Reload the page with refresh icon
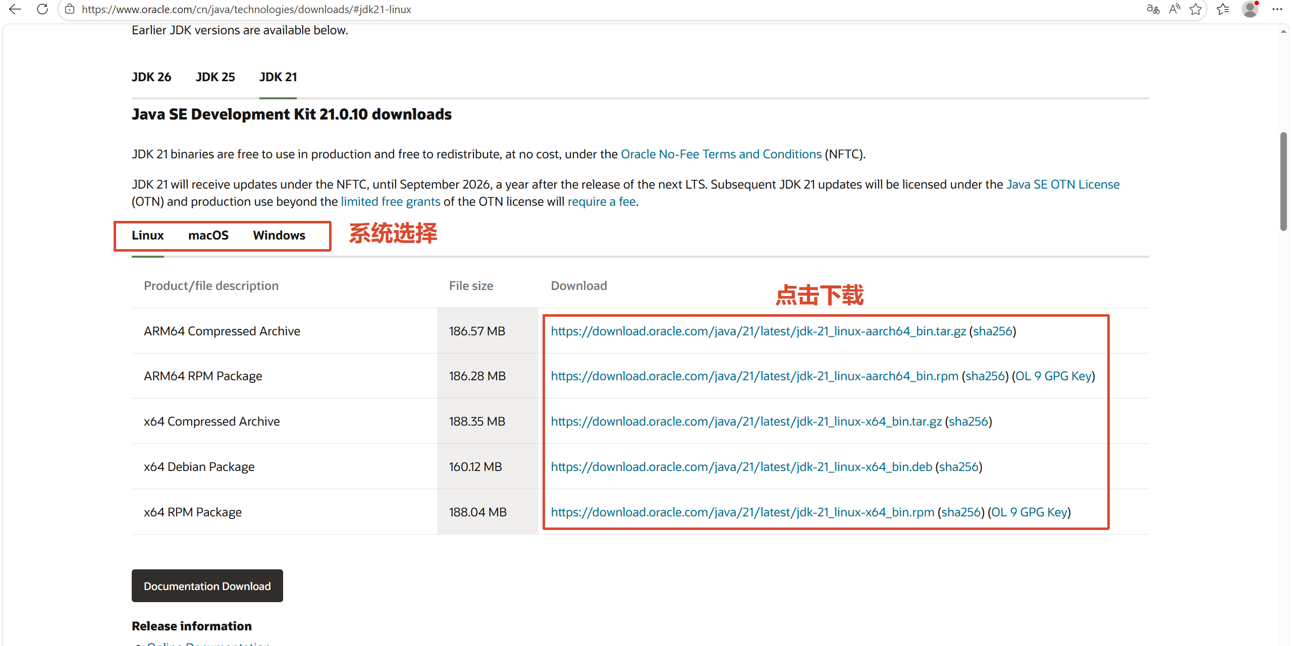 [x=42, y=9]
